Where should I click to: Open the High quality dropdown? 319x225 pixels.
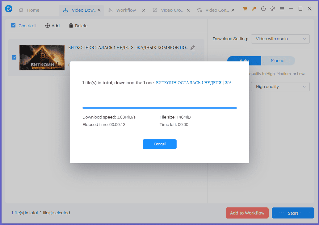click(x=280, y=87)
